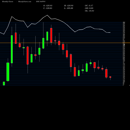Viewport: 130px width, 130px height.
Task: Click the MunafaSutra.com label
Action: [25, 2]
